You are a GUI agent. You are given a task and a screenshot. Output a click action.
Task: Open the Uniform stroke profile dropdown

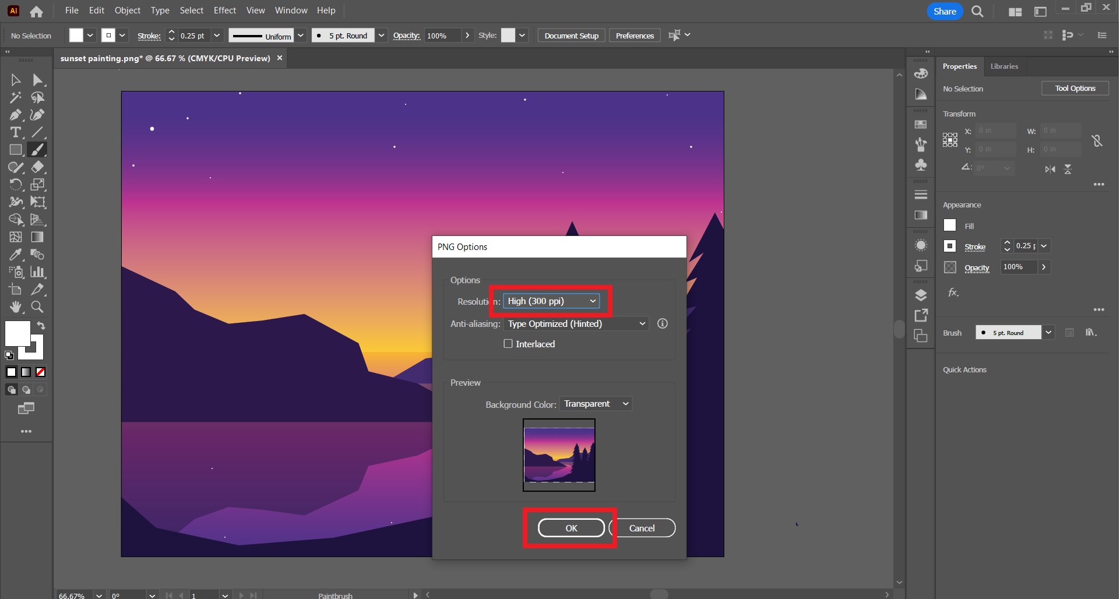pos(301,36)
